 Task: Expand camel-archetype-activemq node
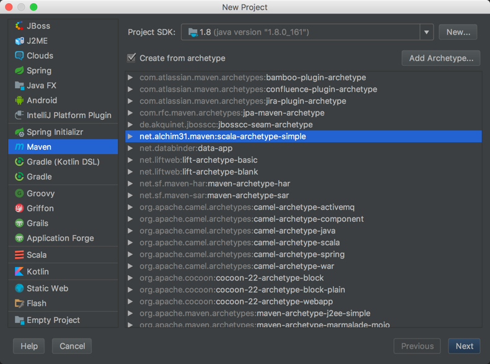coord(130,207)
